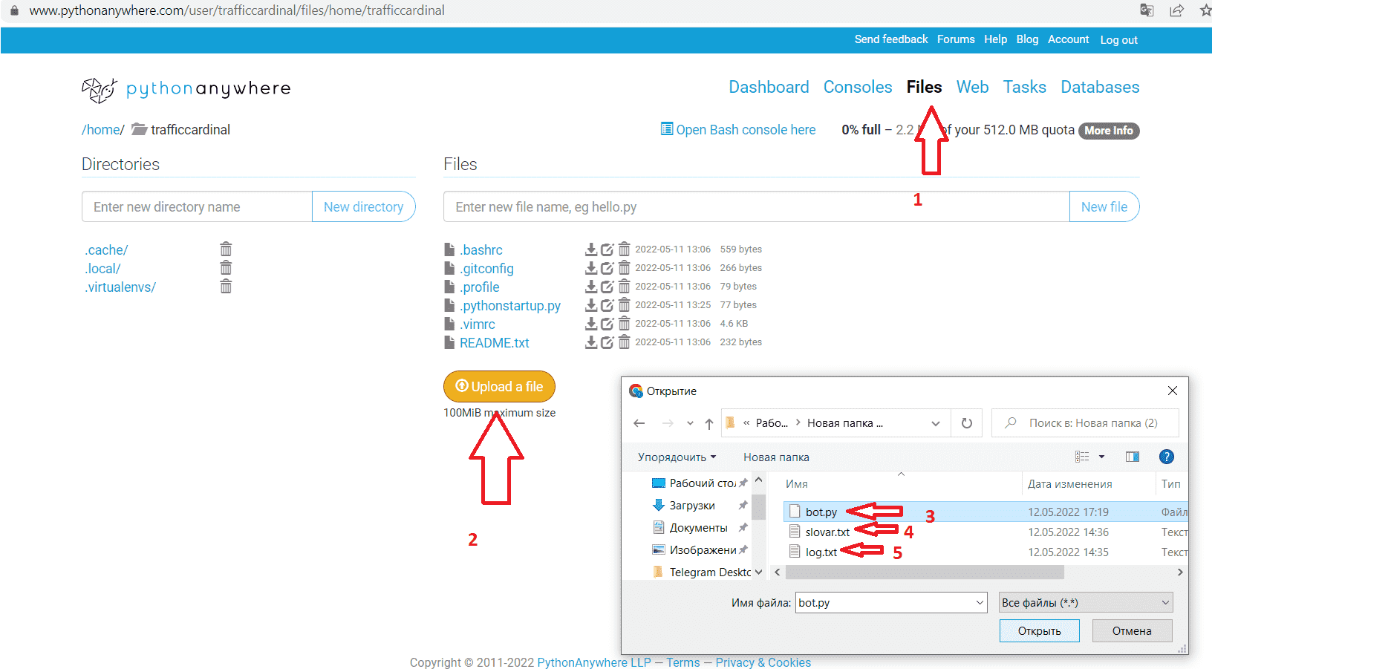The width and height of the screenshot is (1391, 669).
Task: Open Bash console here link
Action: click(738, 130)
